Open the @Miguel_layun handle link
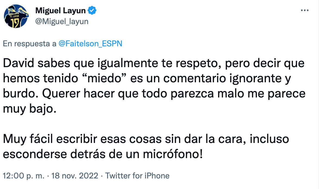Screen dimensions: 319x189 62,21
